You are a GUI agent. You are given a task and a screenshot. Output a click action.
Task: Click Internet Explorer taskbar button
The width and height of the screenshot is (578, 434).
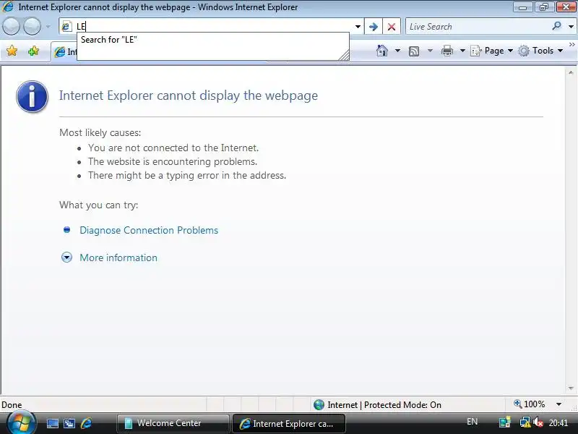pos(289,423)
